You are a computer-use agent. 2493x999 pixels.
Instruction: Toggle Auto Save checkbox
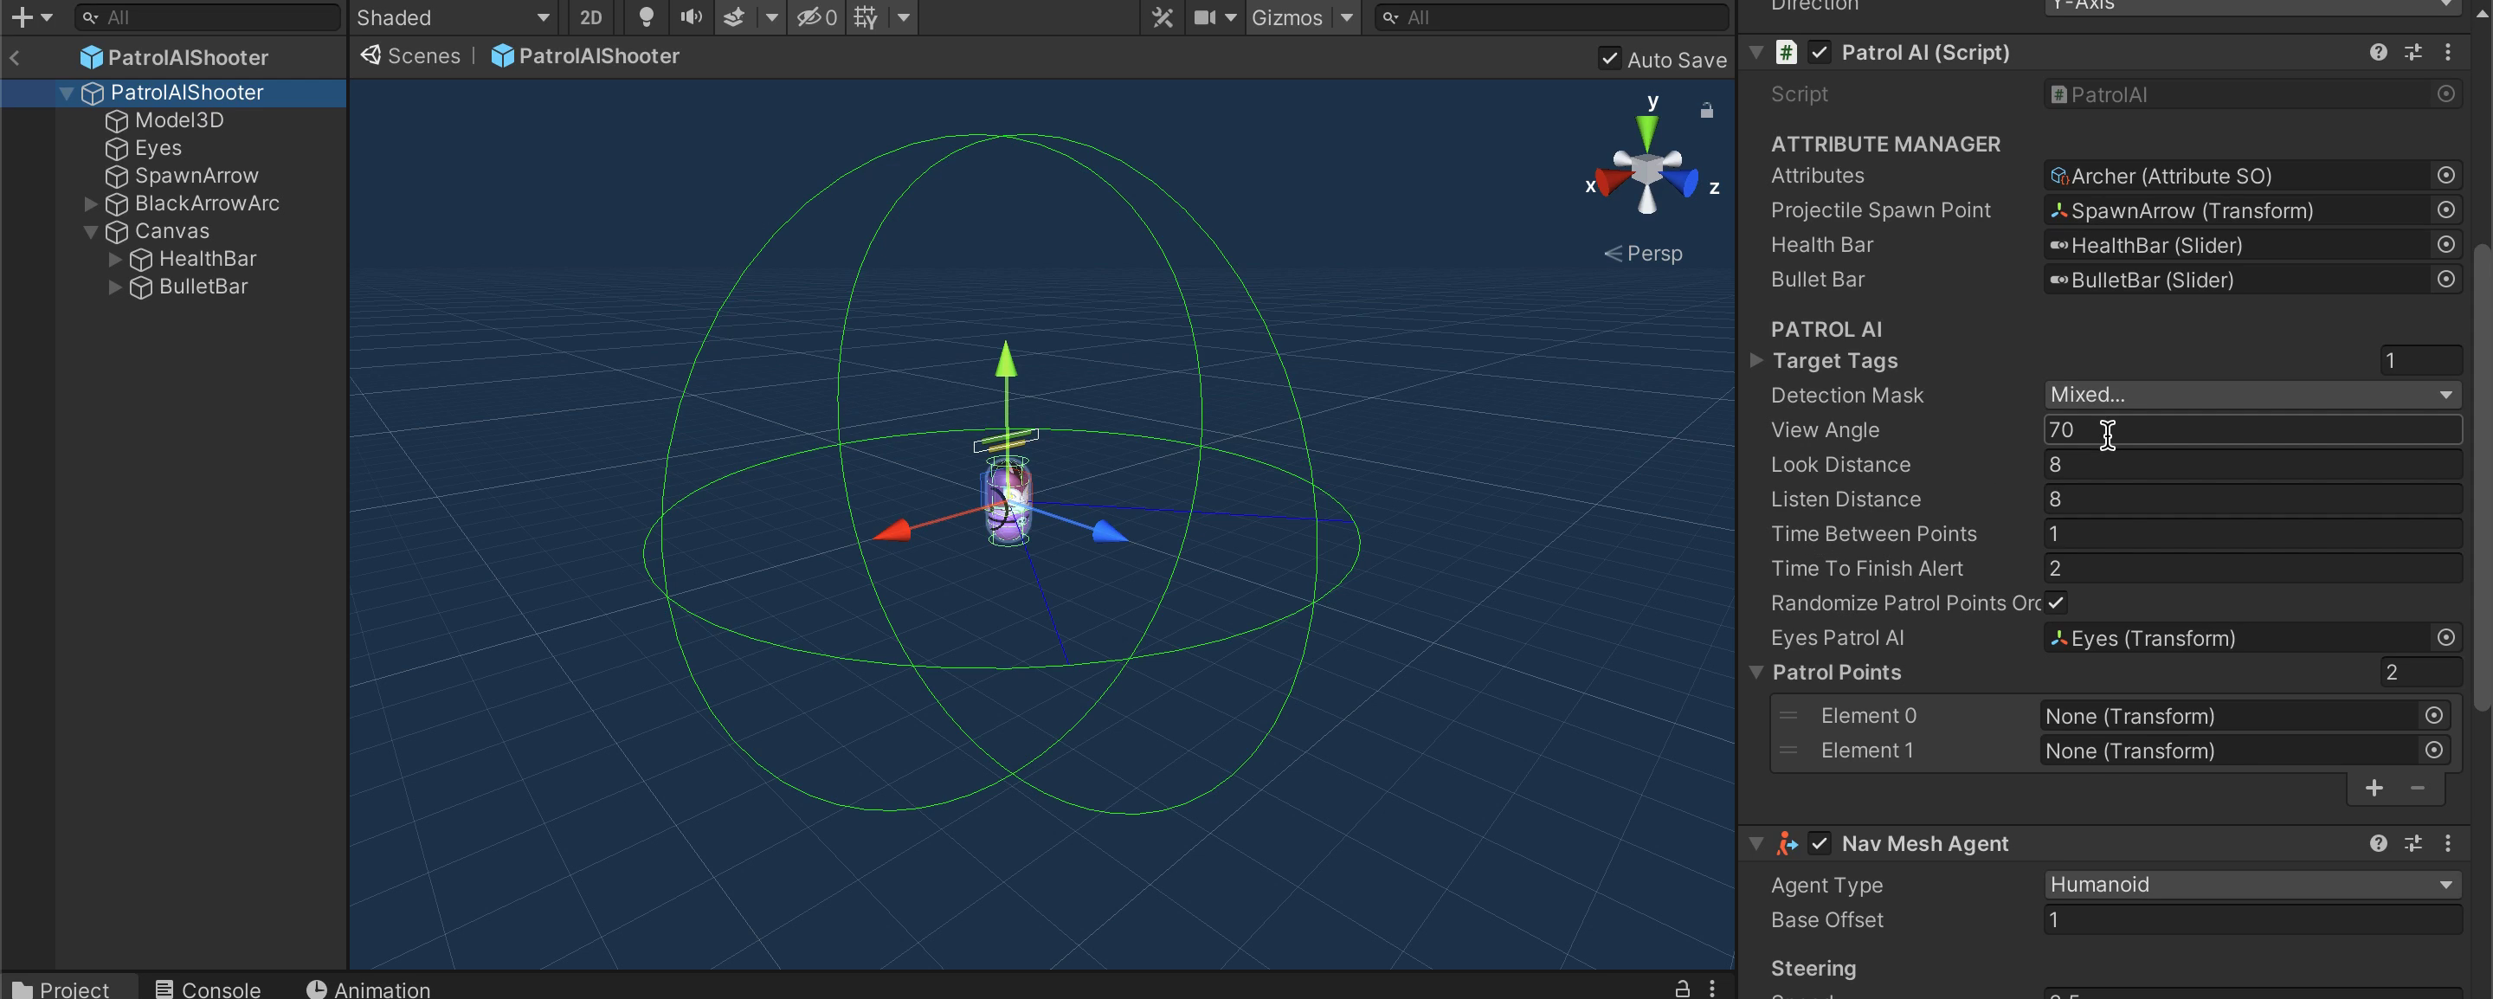(1608, 59)
